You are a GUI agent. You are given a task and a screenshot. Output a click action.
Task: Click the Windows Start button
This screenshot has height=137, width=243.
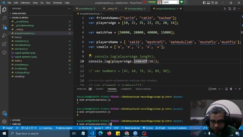click(x=4, y=134)
